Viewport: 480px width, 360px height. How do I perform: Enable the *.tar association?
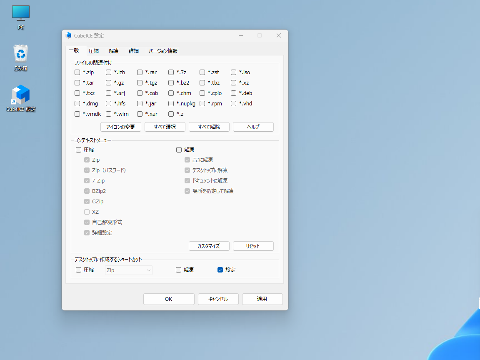click(77, 82)
